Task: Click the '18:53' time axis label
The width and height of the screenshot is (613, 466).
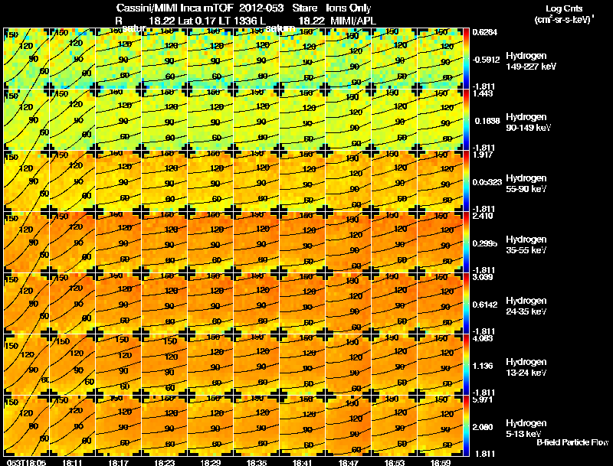Action: [395, 462]
